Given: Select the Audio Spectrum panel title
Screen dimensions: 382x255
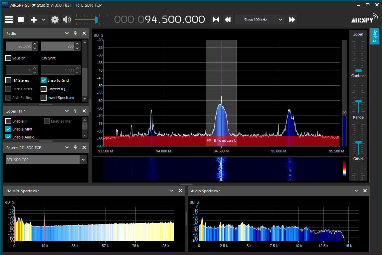Looking at the screenshot, I should tap(206, 191).
